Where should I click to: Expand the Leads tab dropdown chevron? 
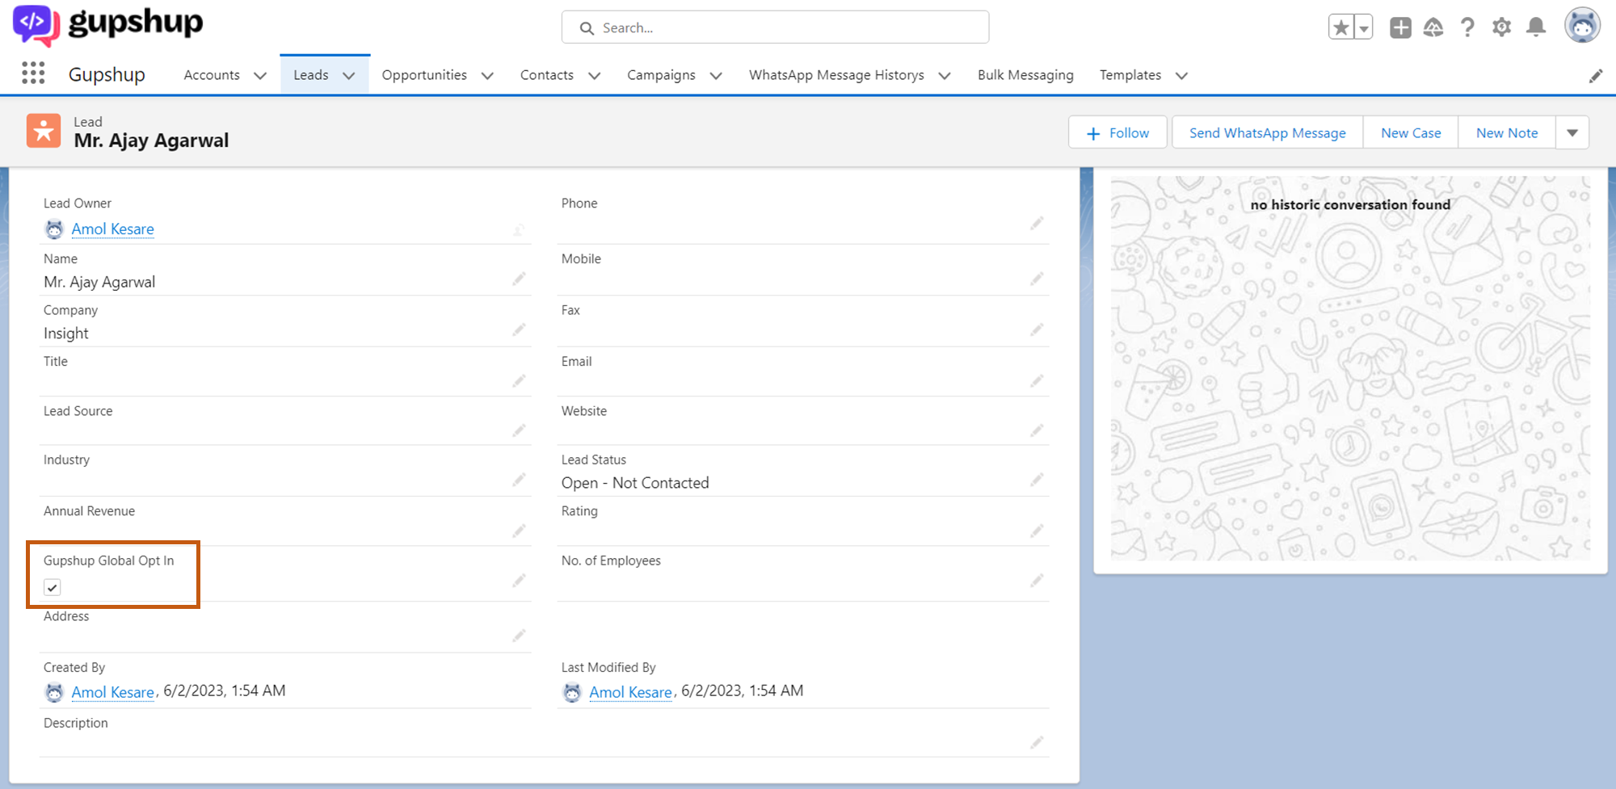pyautogui.click(x=349, y=76)
